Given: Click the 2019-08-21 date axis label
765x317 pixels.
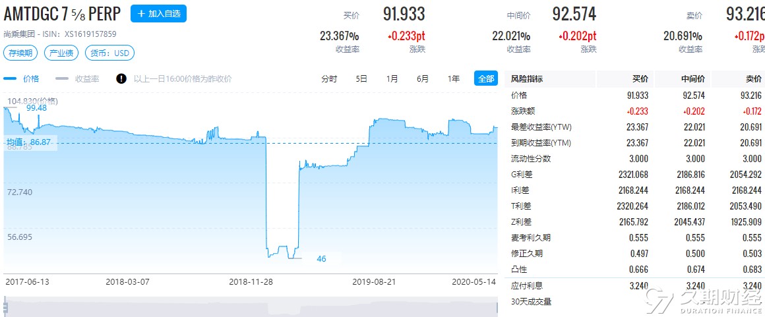Looking at the screenshot, I should click(x=374, y=282).
